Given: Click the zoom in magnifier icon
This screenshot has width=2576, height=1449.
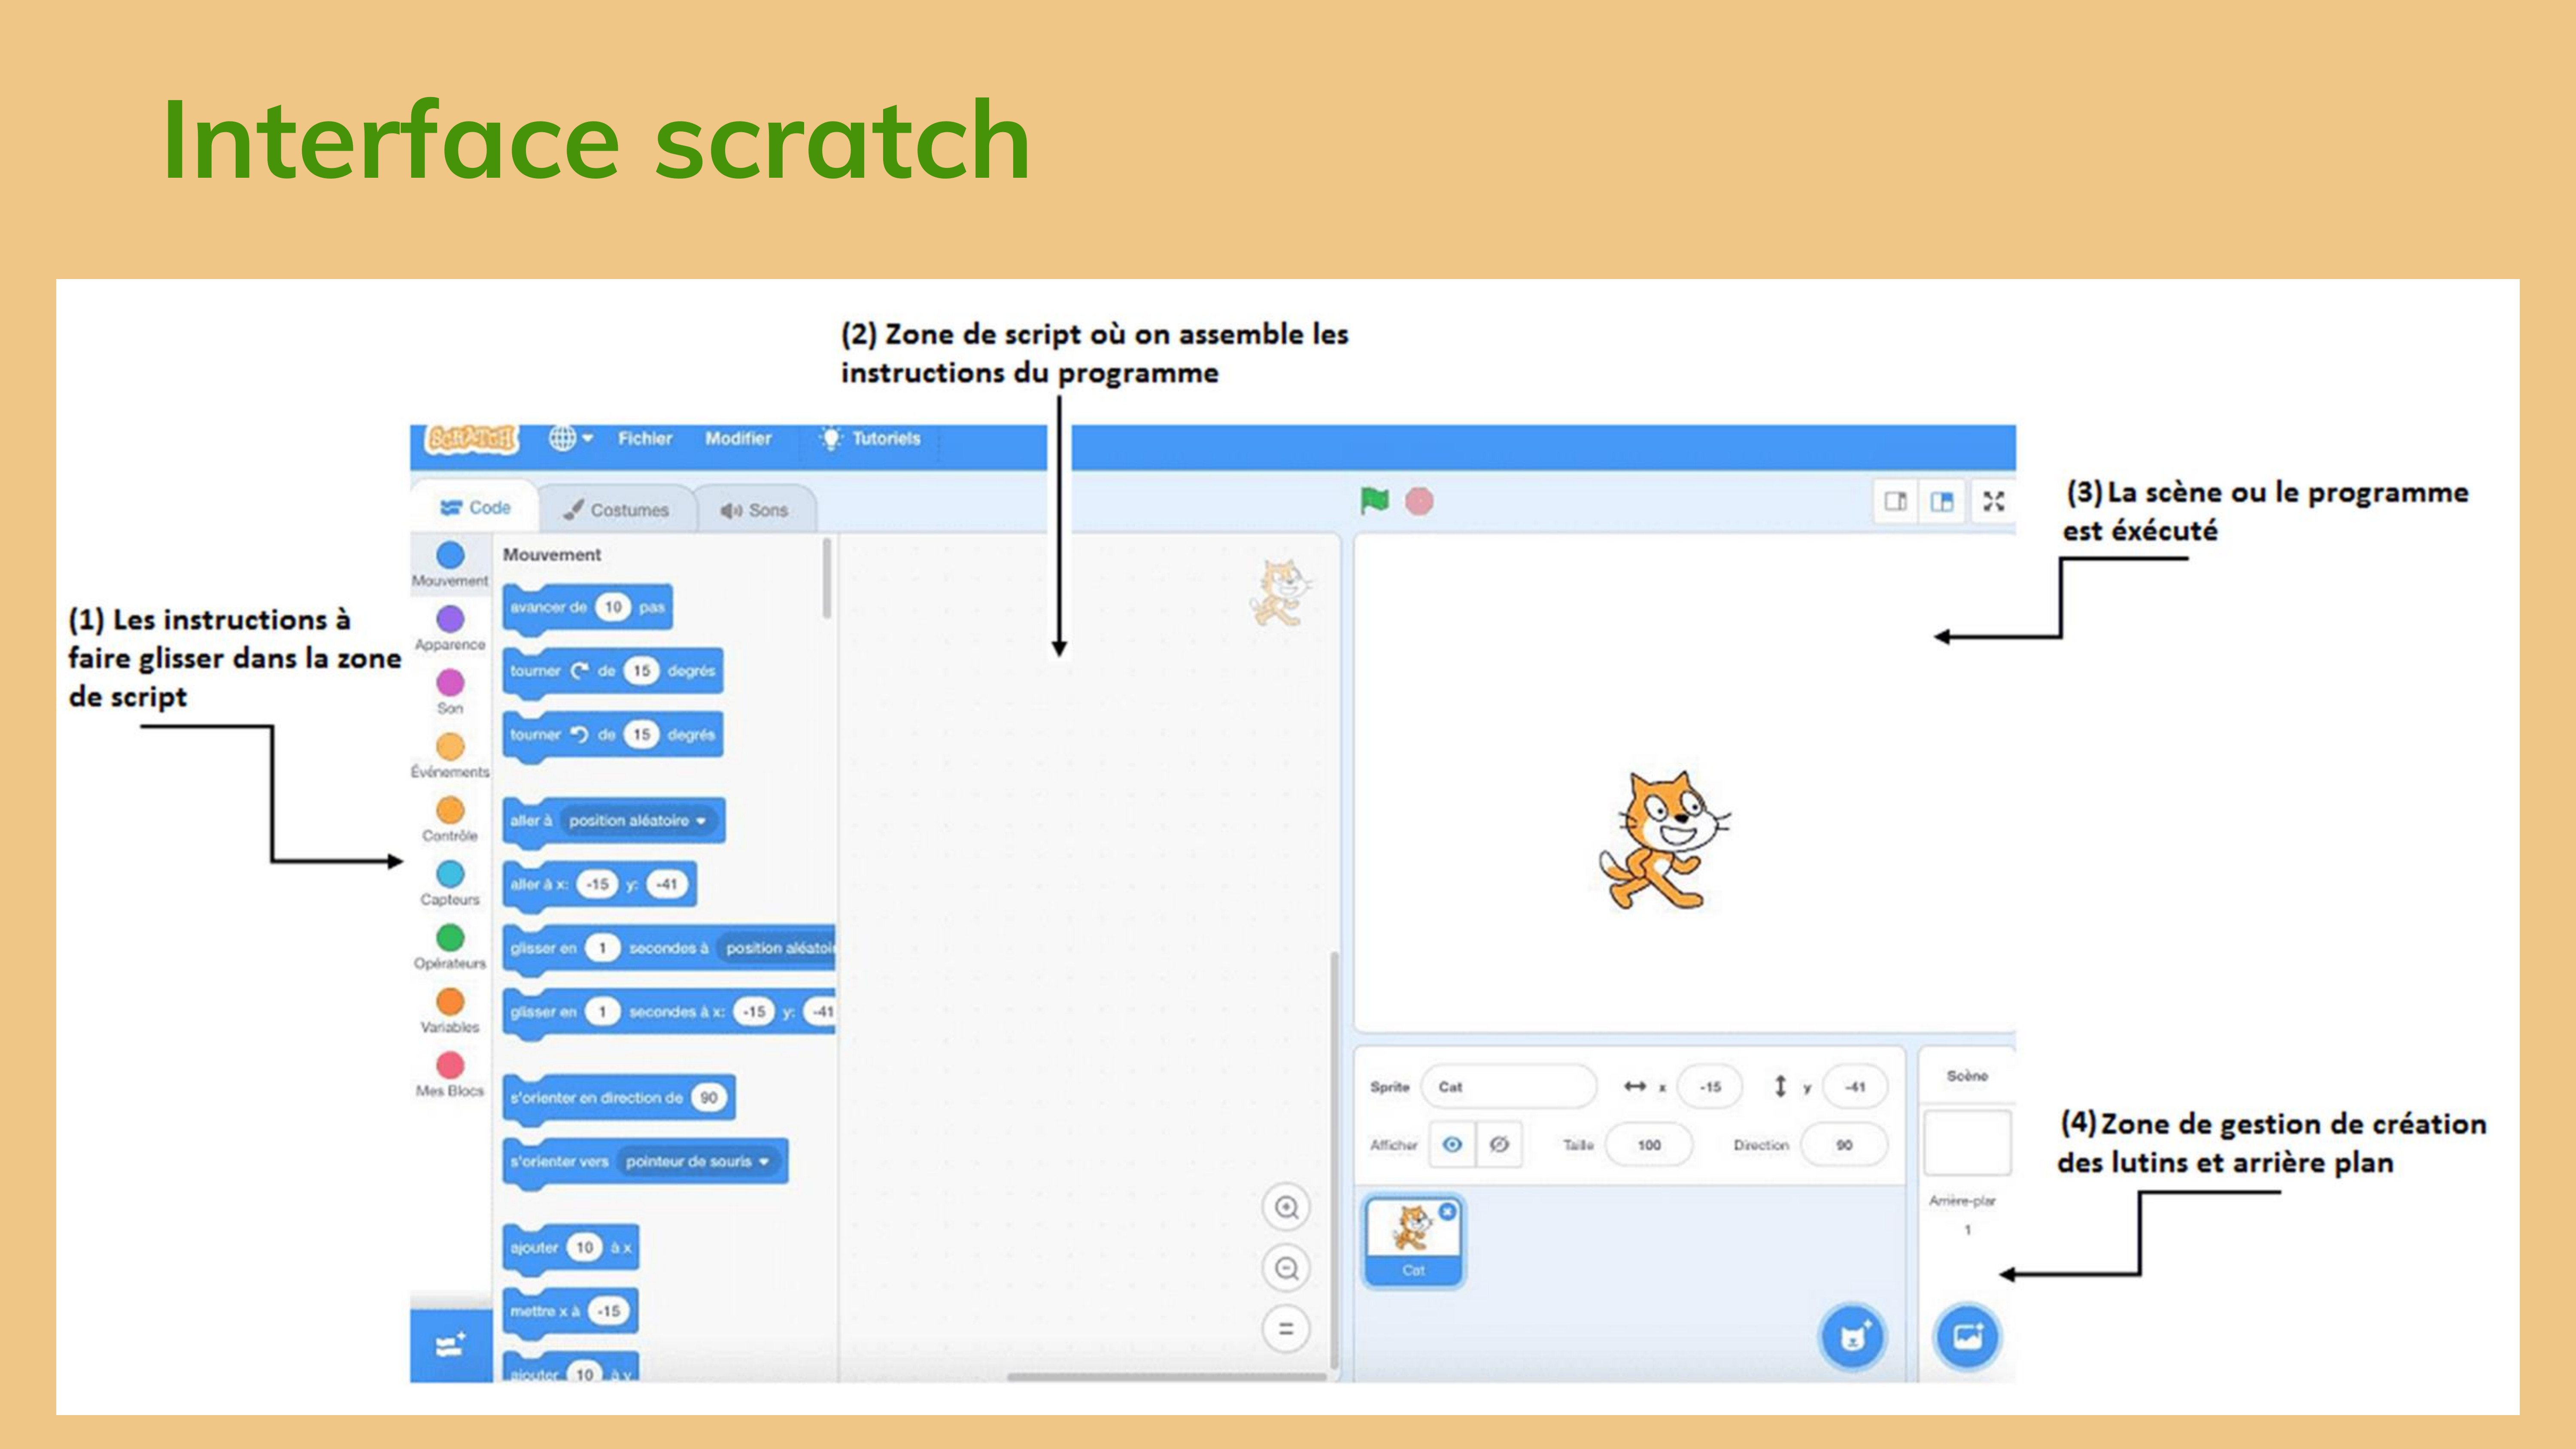Looking at the screenshot, I should tap(1286, 1207).
